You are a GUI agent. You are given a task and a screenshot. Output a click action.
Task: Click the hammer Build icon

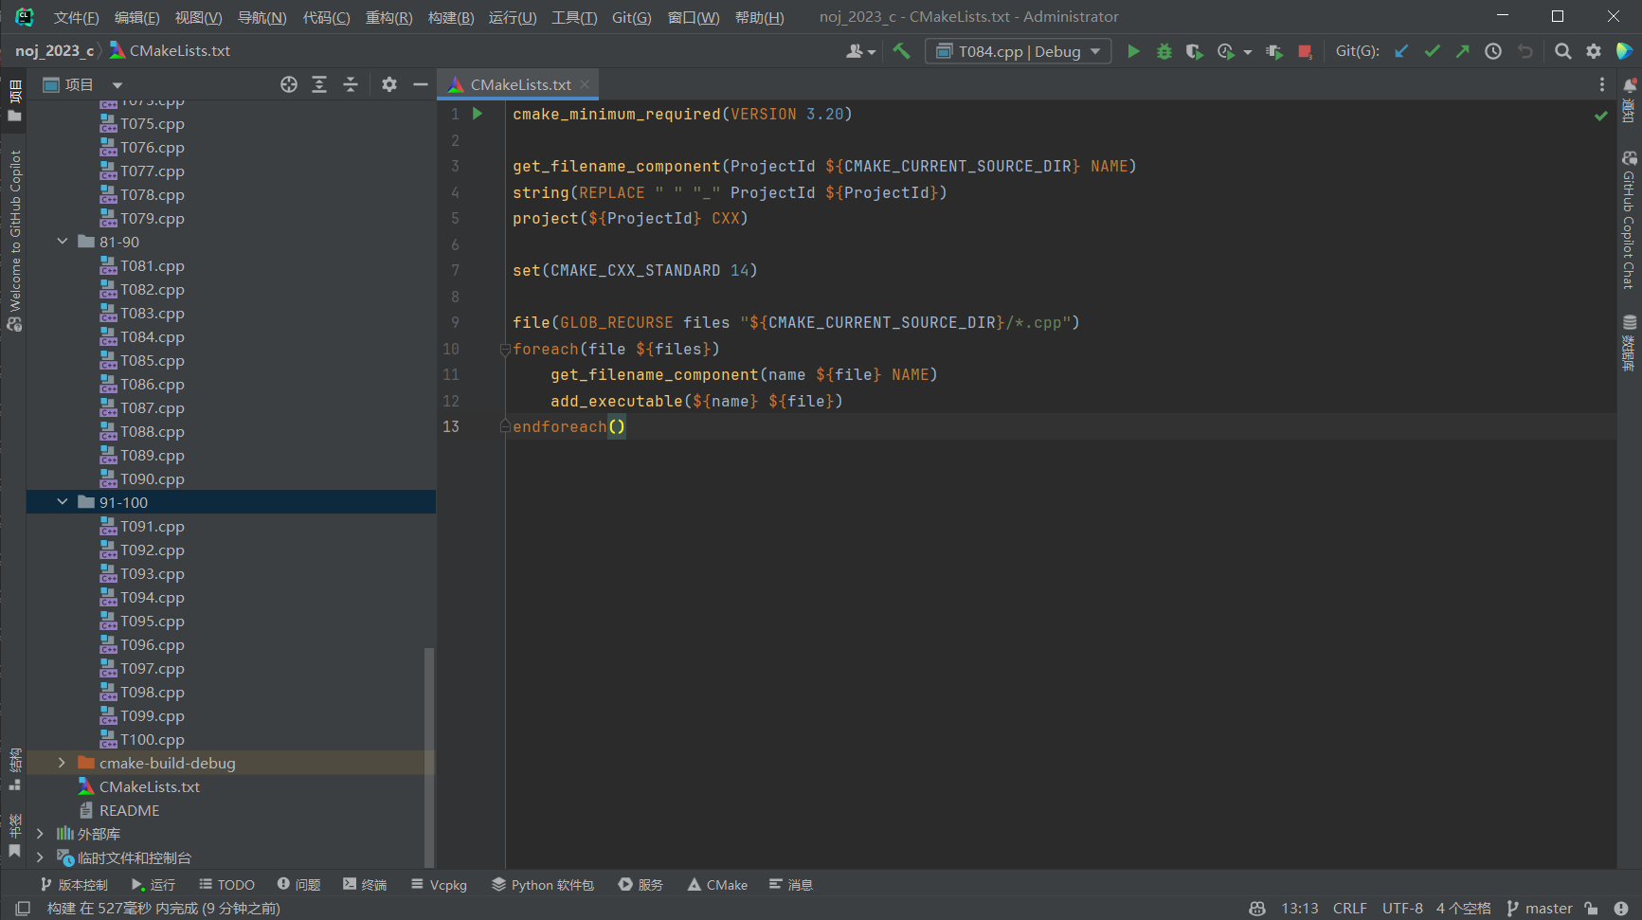(901, 51)
